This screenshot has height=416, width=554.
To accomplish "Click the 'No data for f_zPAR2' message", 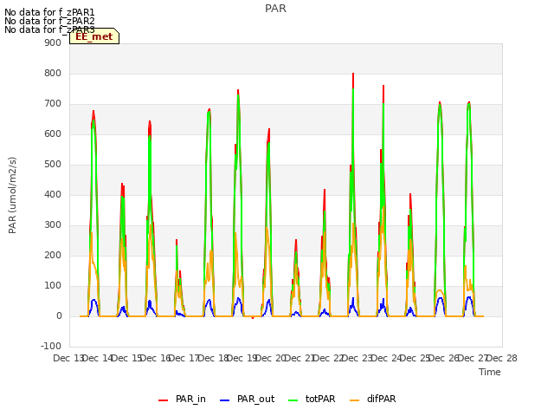I will coord(49,21).
